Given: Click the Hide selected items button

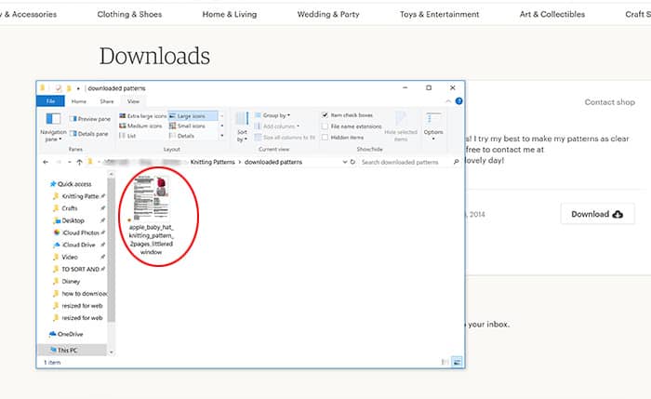Looking at the screenshot, I should (x=401, y=126).
